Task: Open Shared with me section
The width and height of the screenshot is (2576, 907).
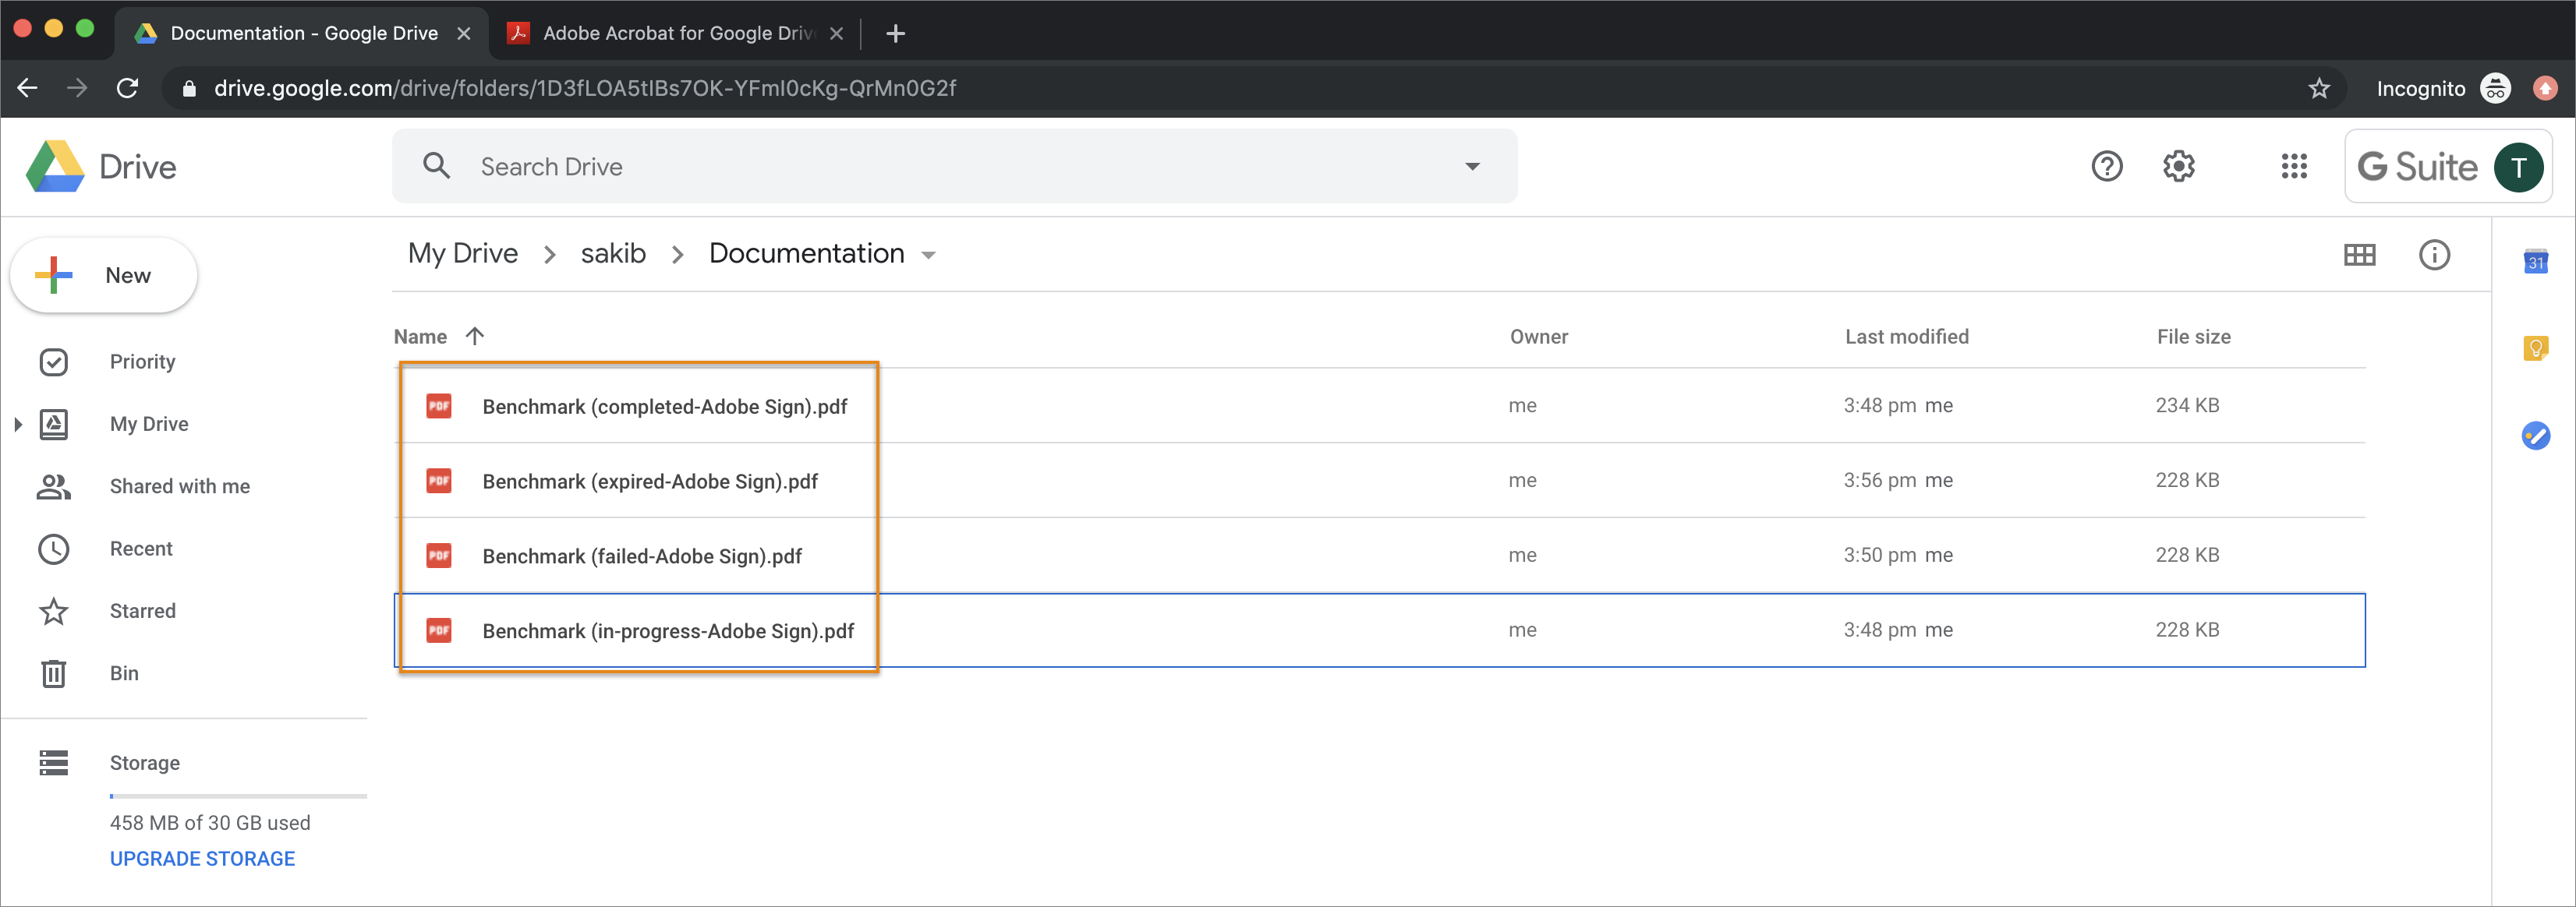Action: click(x=179, y=486)
